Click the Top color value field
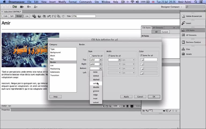The height and width of the screenshot is (129, 206). pyautogui.click(x=150, y=60)
